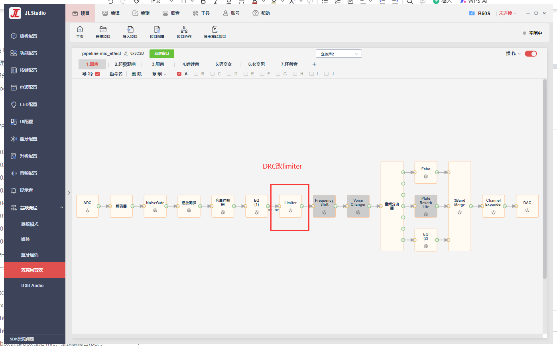Click the green 适应窗口 fit window button

tap(162, 53)
